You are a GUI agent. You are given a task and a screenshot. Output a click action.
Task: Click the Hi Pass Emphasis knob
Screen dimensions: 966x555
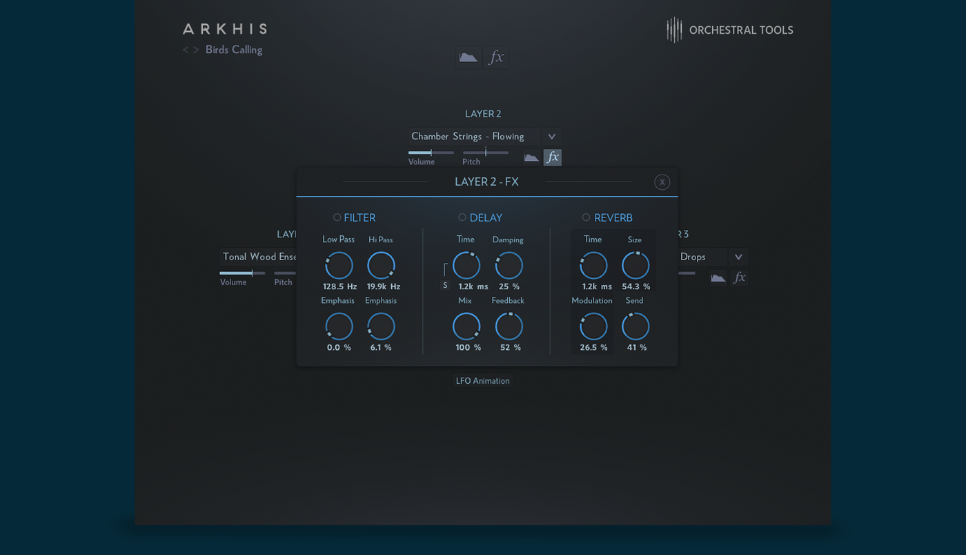[381, 327]
